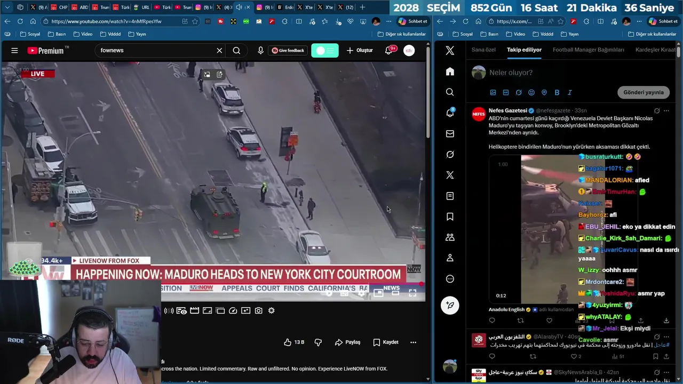Open X profile person icon

tap(450, 258)
